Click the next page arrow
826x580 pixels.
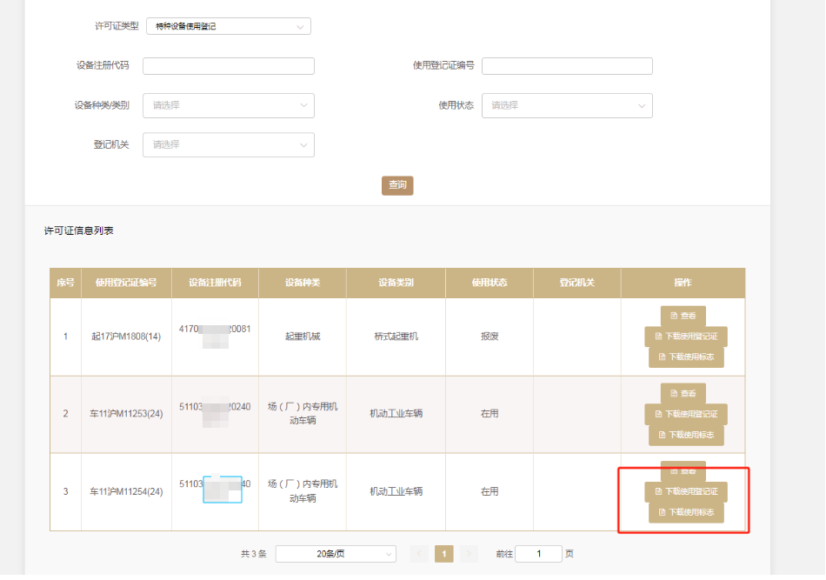tap(470, 554)
